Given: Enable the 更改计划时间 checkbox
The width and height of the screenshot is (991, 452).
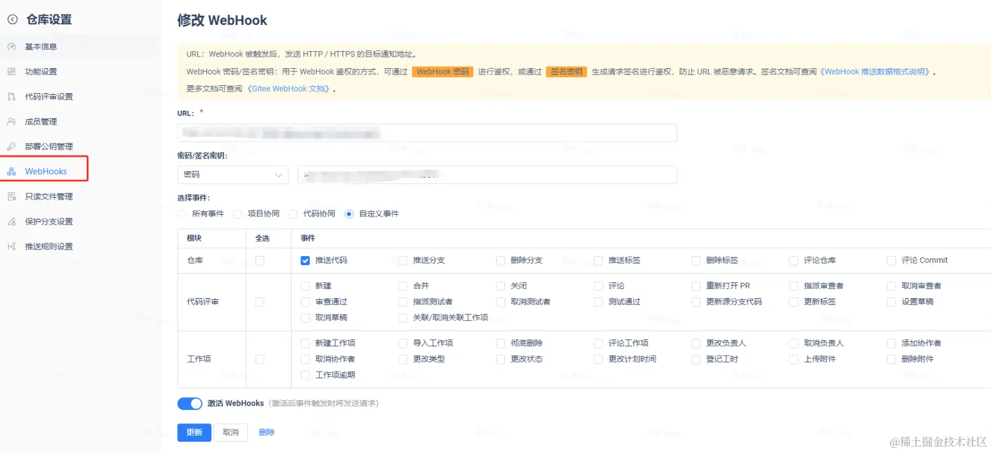Looking at the screenshot, I should tap(598, 360).
